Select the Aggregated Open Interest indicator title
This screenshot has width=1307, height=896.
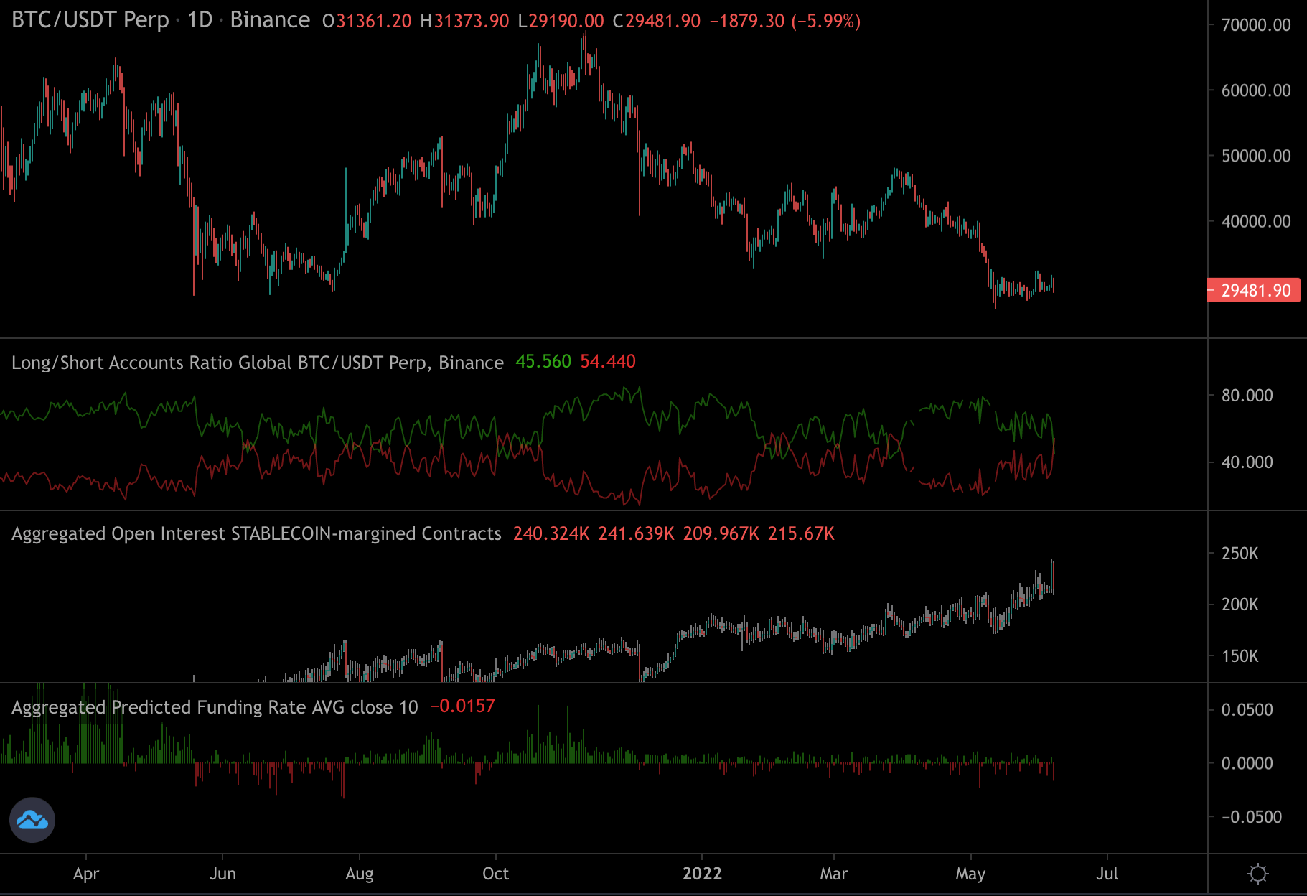tap(256, 533)
